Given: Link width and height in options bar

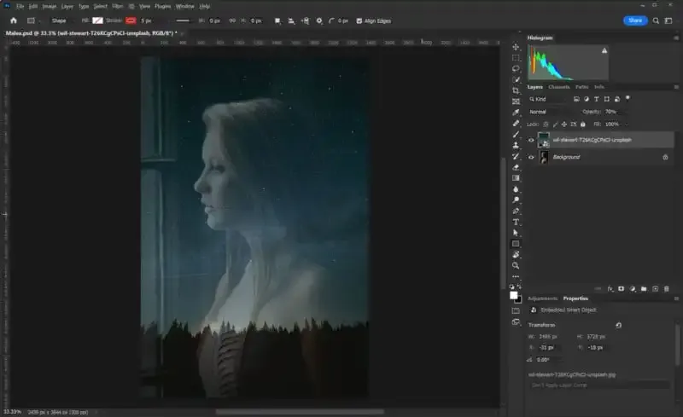Looking at the screenshot, I should 232,21.
